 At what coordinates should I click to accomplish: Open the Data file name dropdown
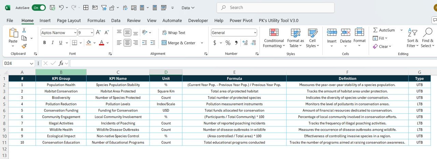[x=188, y=8]
